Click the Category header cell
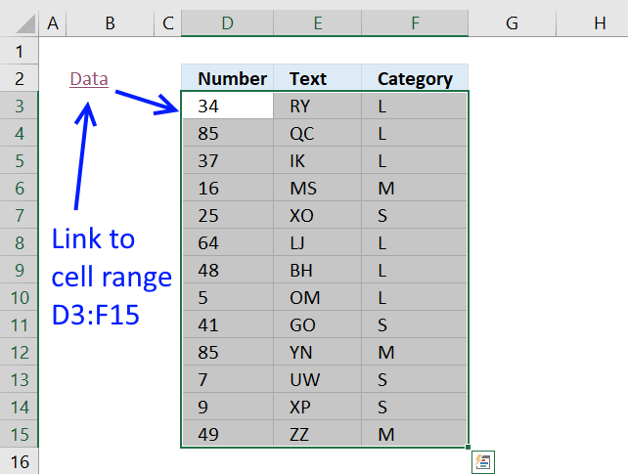 [x=415, y=78]
